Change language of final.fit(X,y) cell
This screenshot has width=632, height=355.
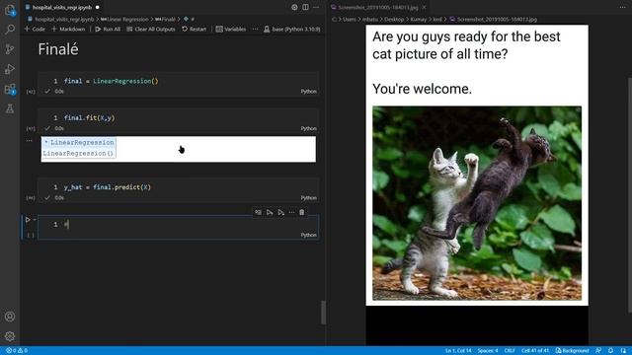tap(308, 128)
